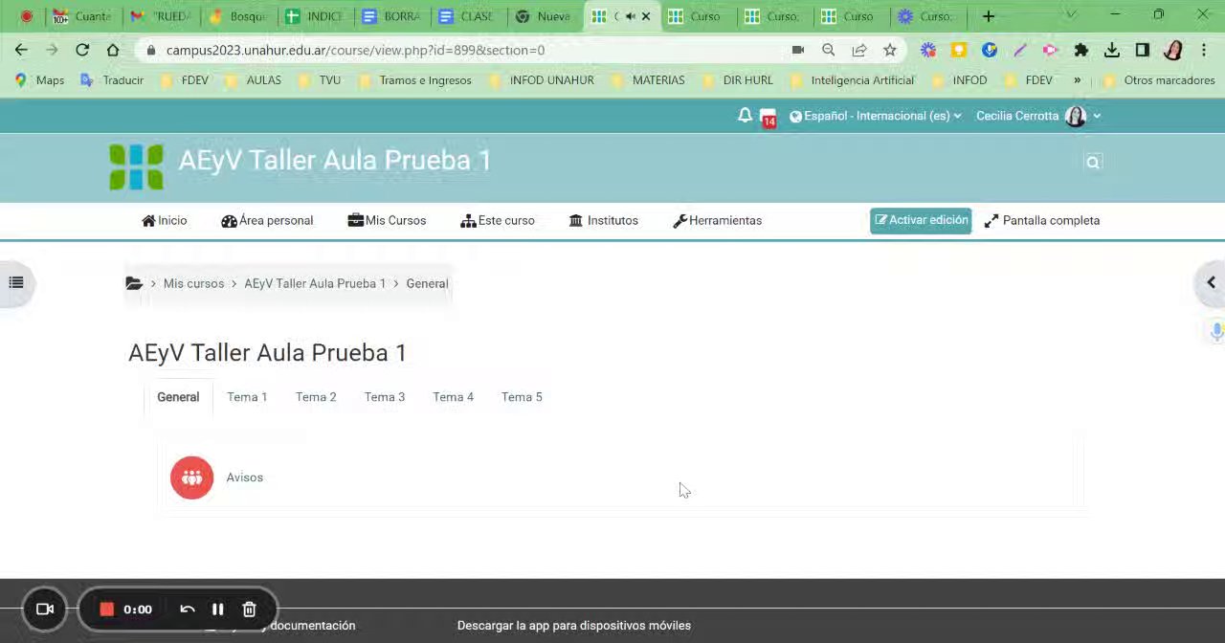Pause the screen recording
Viewport: 1225px width, 643px height.
pyautogui.click(x=218, y=609)
